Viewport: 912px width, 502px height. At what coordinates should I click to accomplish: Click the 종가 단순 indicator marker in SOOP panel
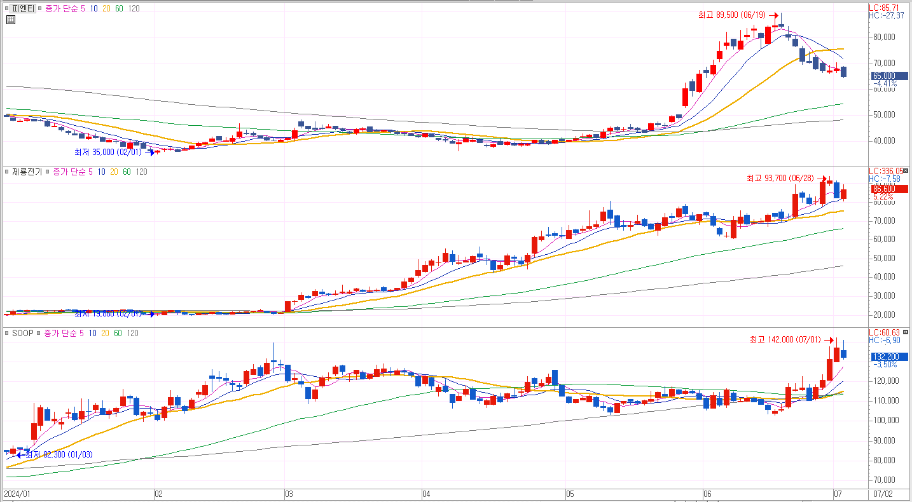[x=38, y=333]
